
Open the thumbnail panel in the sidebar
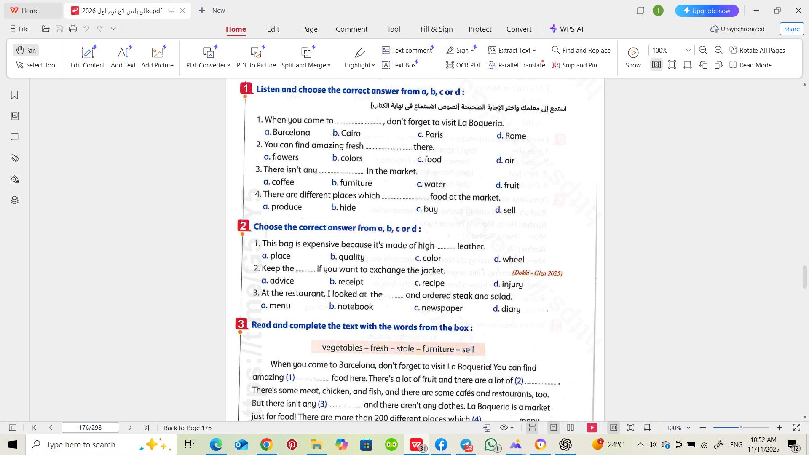(14, 116)
